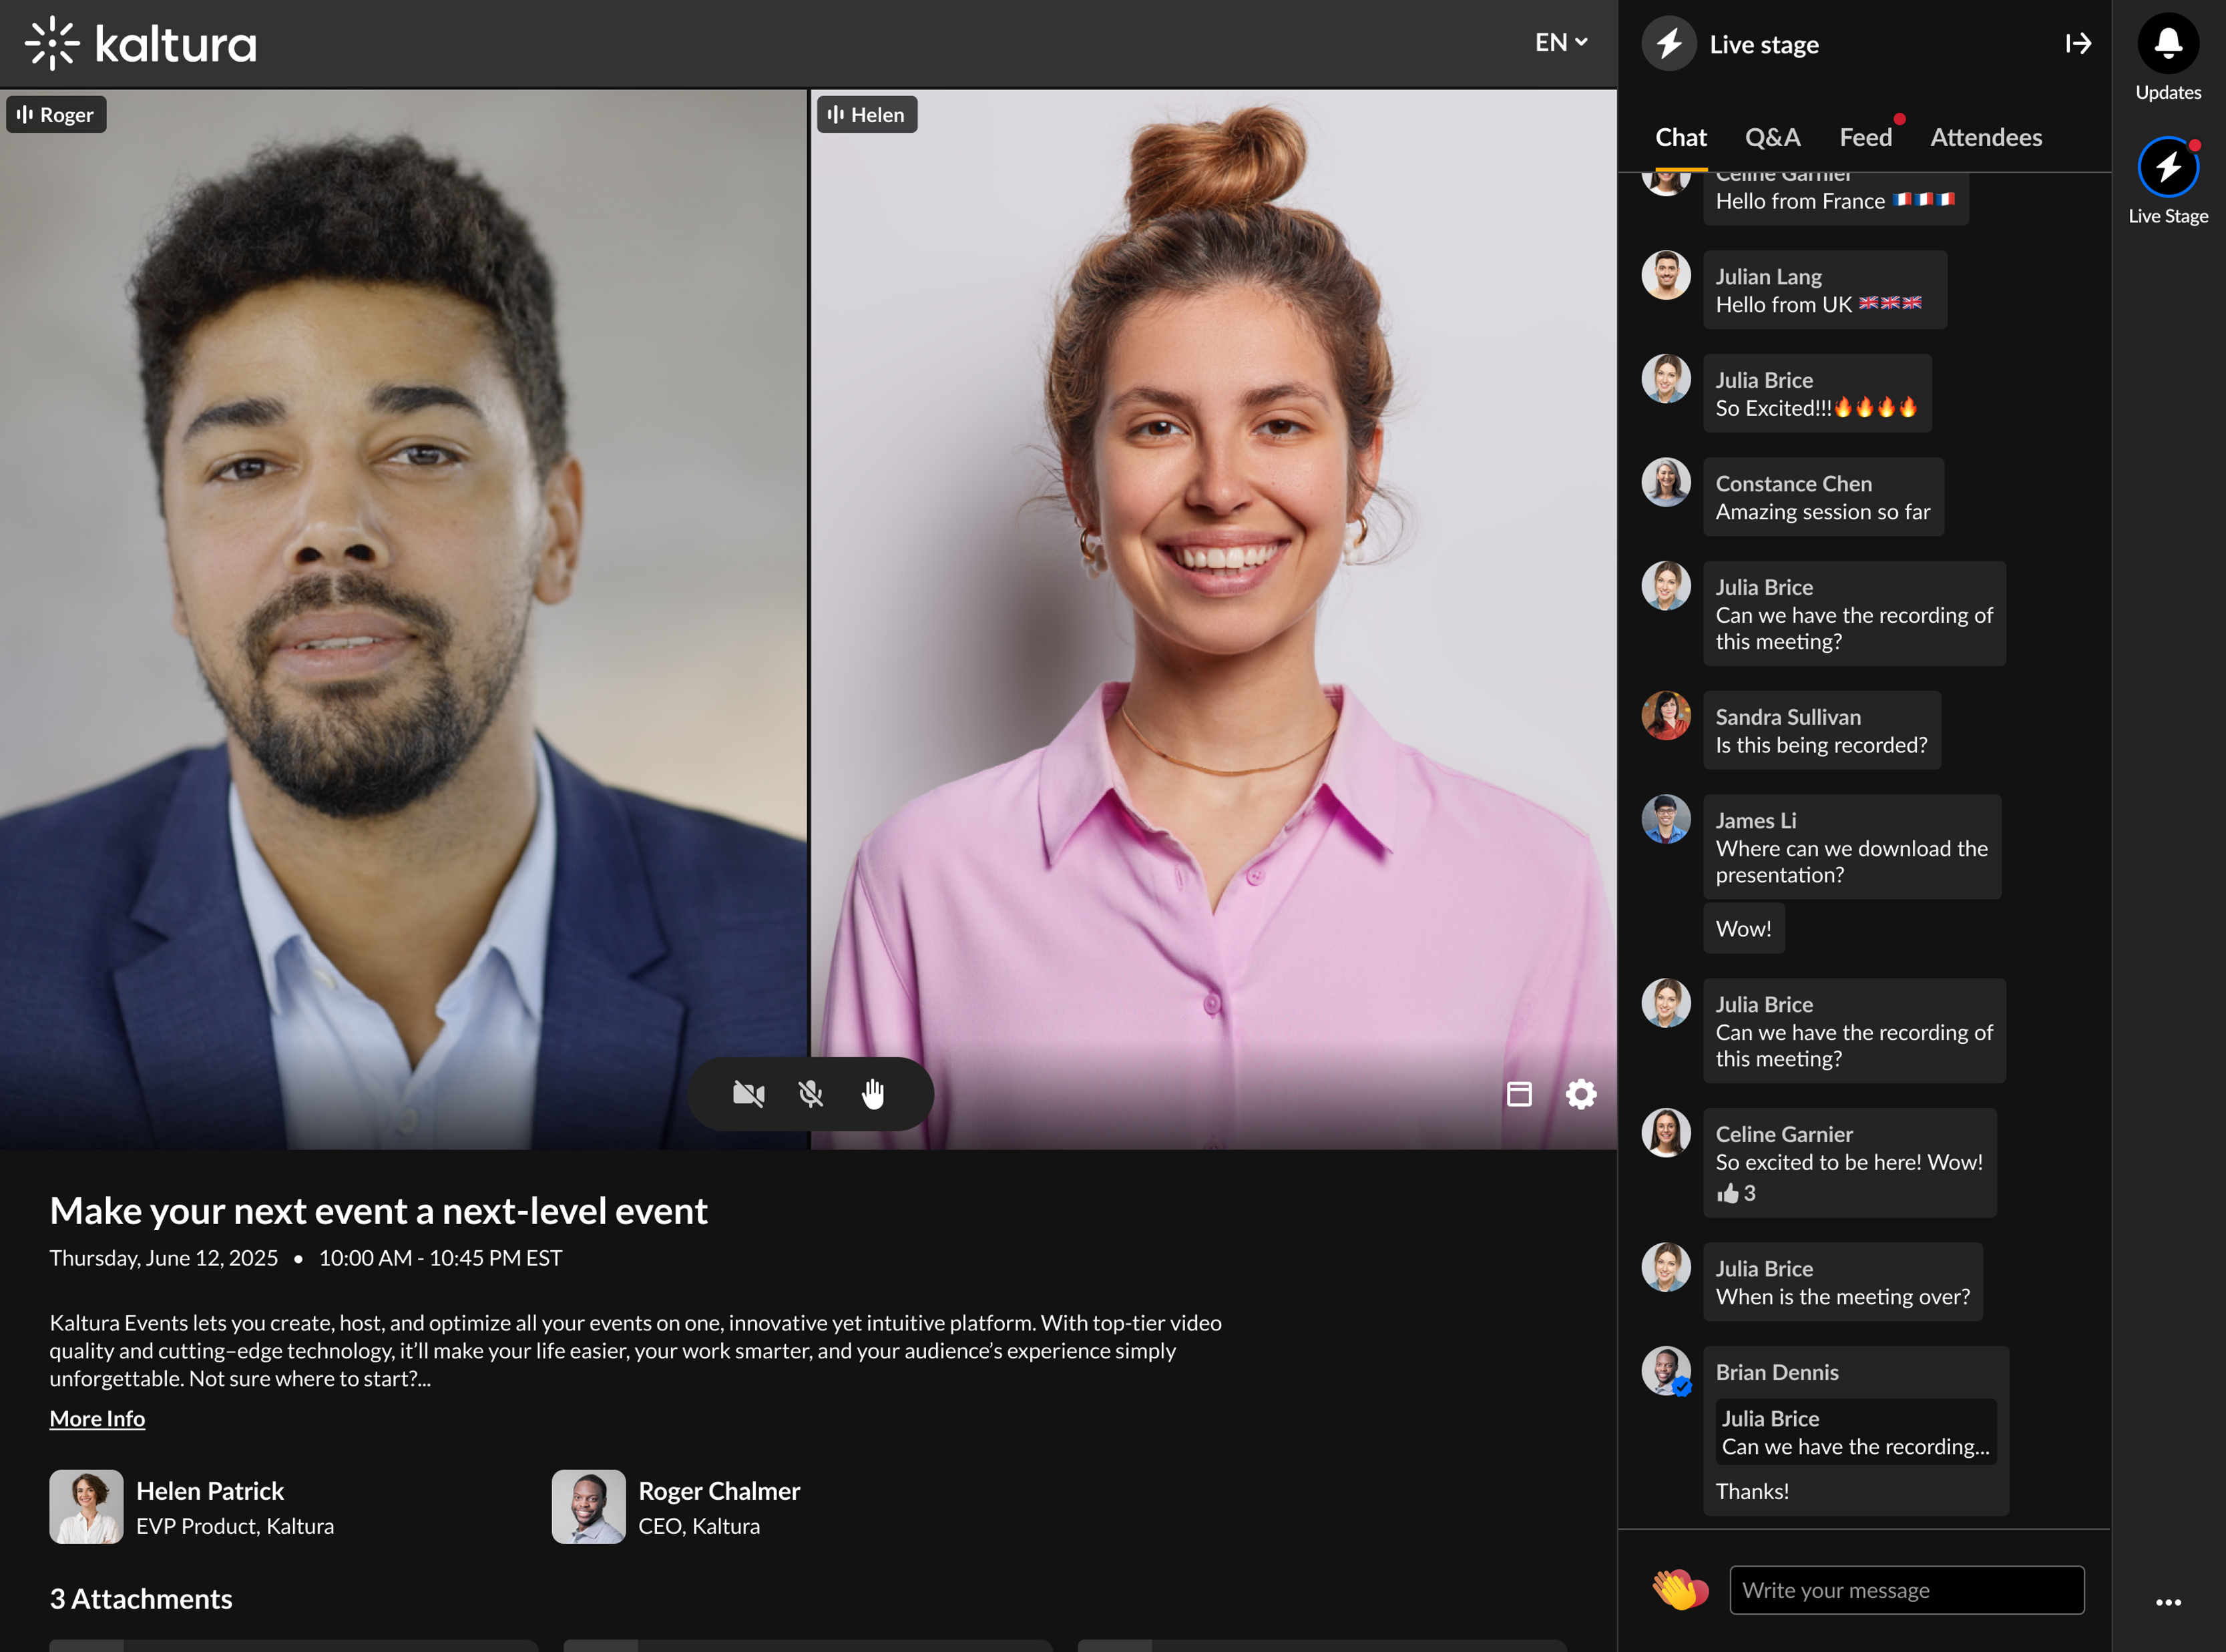The width and height of the screenshot is (2226, 1652).
Task: Open the video settings gear
Action: (1580, 1094)
